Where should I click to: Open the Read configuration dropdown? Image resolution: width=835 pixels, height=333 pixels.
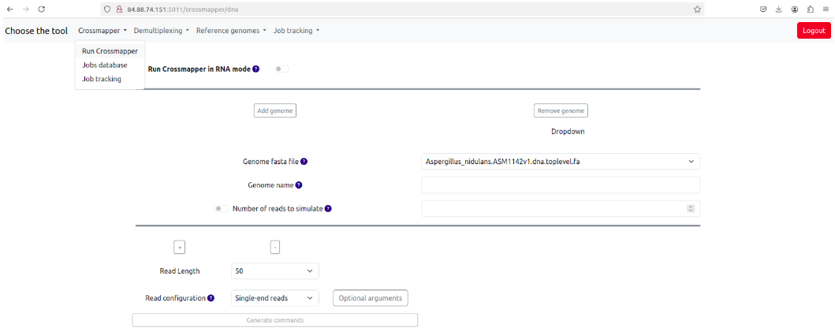click(x=275, y=298)
